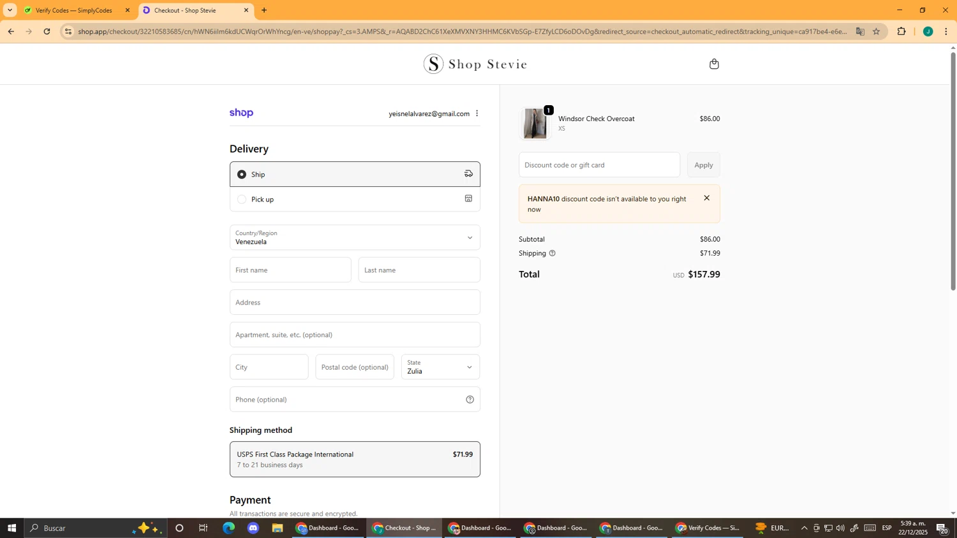This screenshot has height=538, width=957.
Task: Open browser extensions puzzle icon
Action: [901, 31]
